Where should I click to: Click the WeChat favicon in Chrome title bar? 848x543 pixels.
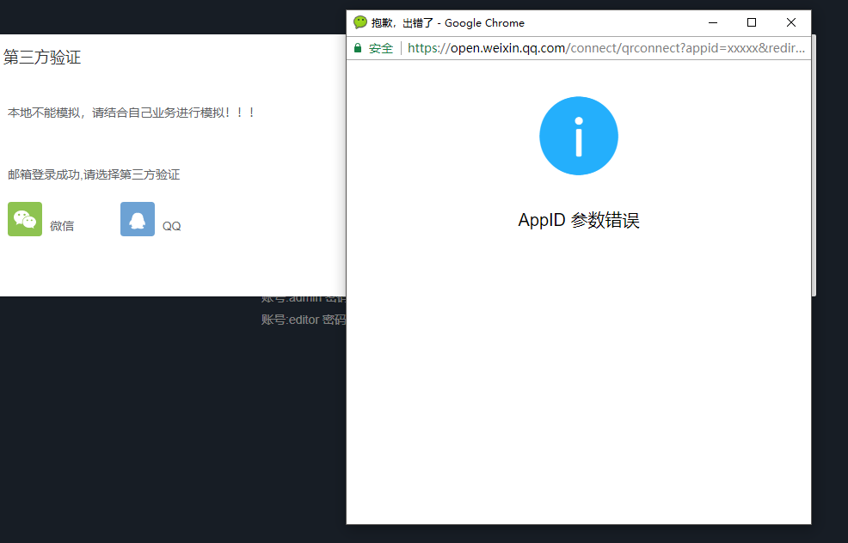pyautogui.click(x=360, y=22)
